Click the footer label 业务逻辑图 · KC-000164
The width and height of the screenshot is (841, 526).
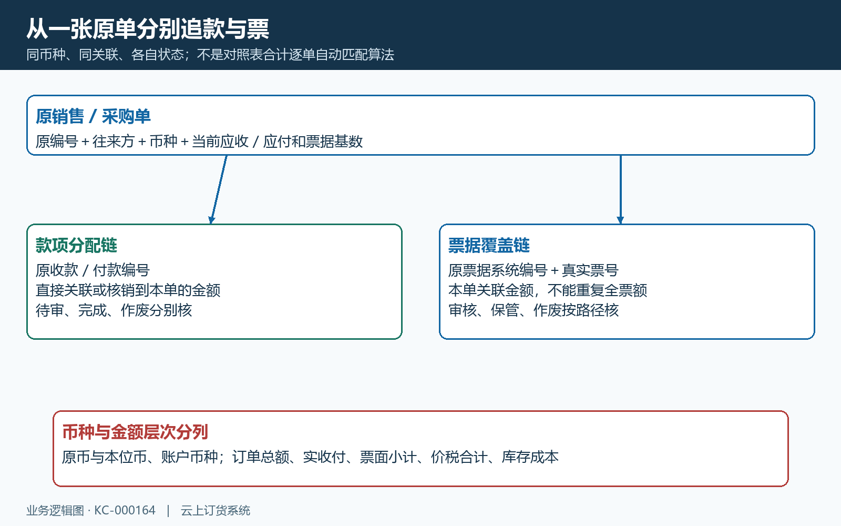click(x=91, y=510)
